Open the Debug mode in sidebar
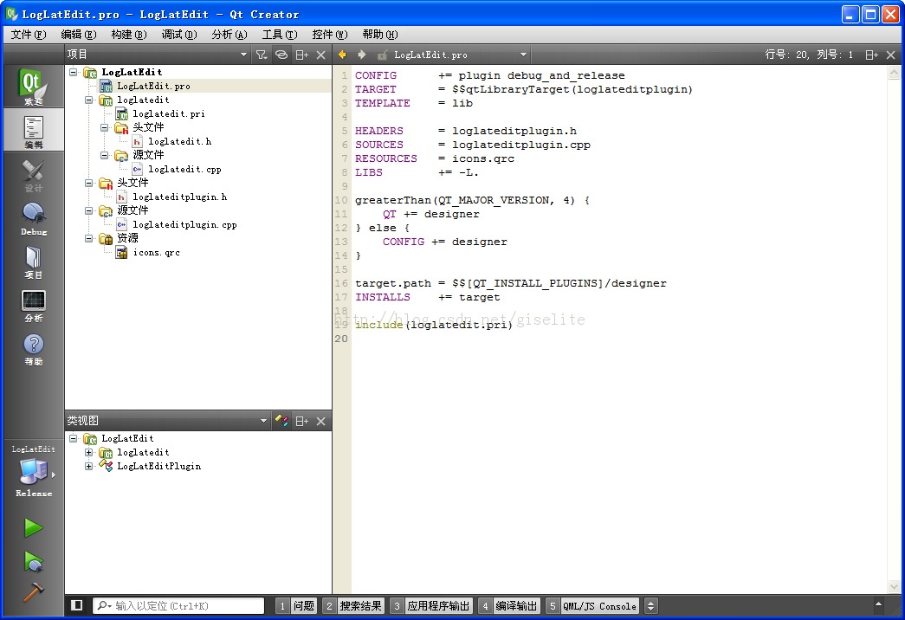The width and height of the screenshot is (905, 620). click(33, 217)
